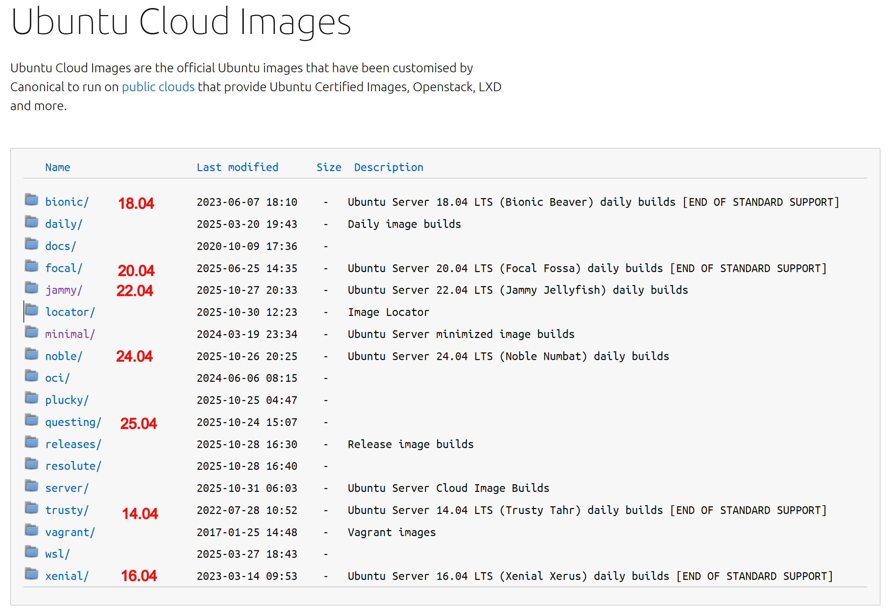Open the locator/ directory

pos(70,312)
